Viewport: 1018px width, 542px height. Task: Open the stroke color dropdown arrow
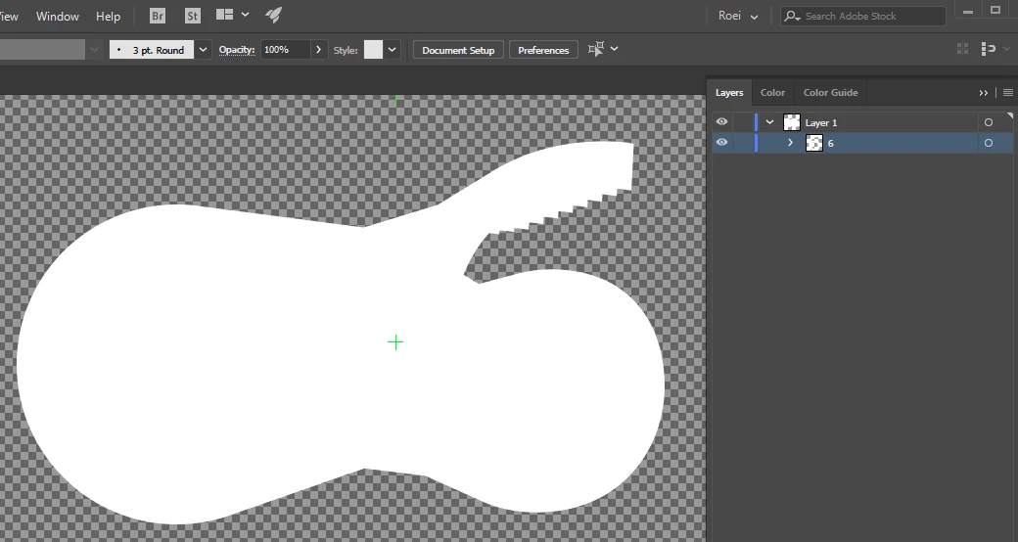[94, 49]
